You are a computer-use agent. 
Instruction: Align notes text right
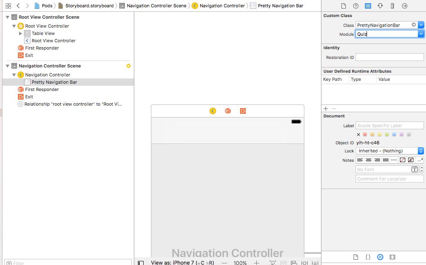point(377,160)
